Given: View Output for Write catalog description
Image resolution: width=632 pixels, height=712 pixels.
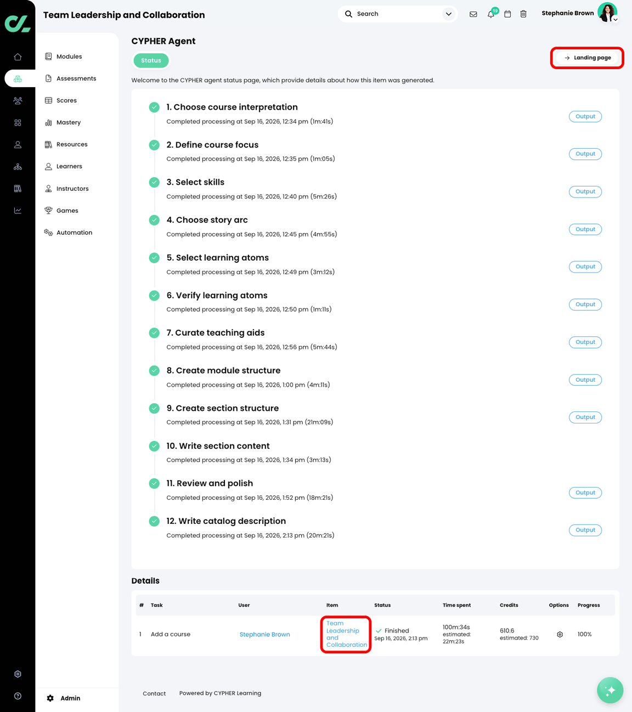Looking at the screenshot, I should tap(585, 530).
